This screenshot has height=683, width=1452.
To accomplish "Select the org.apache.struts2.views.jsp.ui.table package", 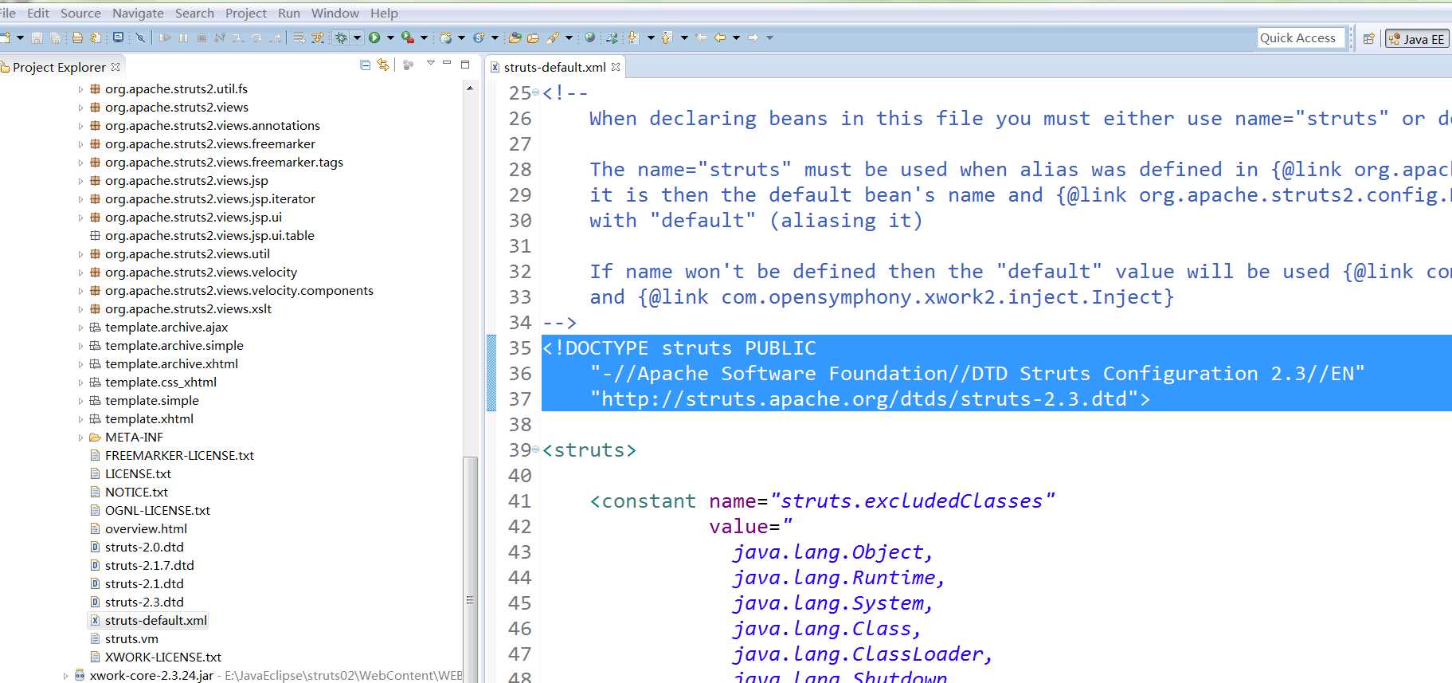I will tap(209, 235).
